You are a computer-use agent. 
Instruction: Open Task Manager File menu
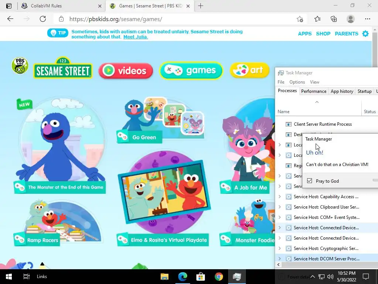point(281,82)
